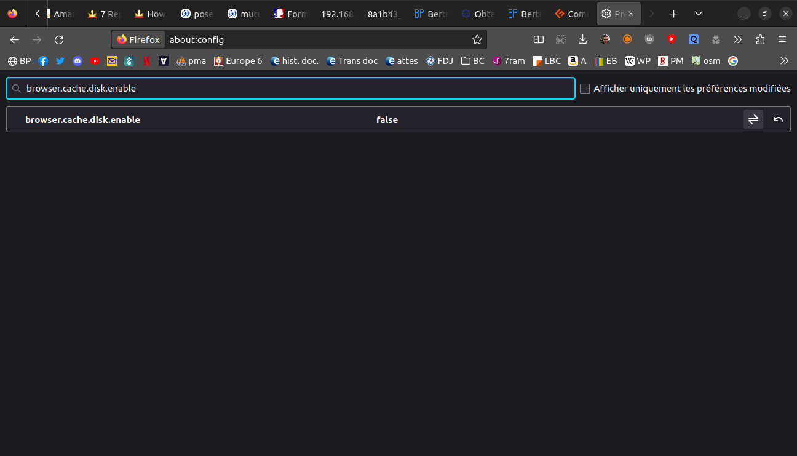Toggle the browser.cache.disk.enable value
The height and width of the screenshot is (456, 797).
(753, 119)
